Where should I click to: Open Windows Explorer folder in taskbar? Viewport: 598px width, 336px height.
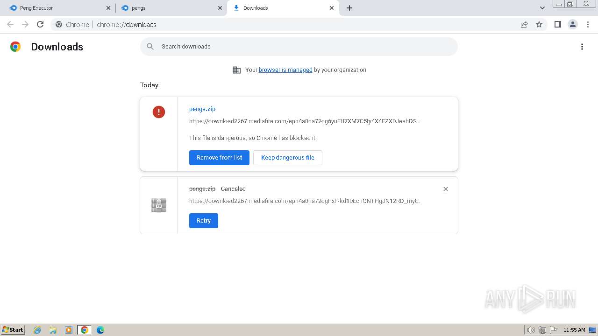53,330
